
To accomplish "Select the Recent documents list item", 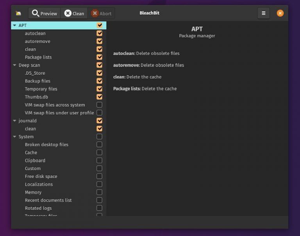I will click(48, 200).
